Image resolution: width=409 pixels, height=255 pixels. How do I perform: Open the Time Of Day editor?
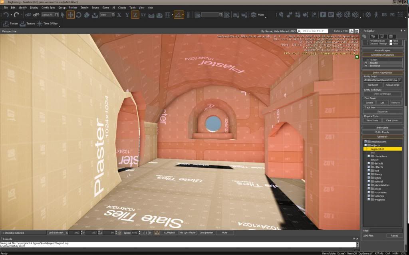48,24
